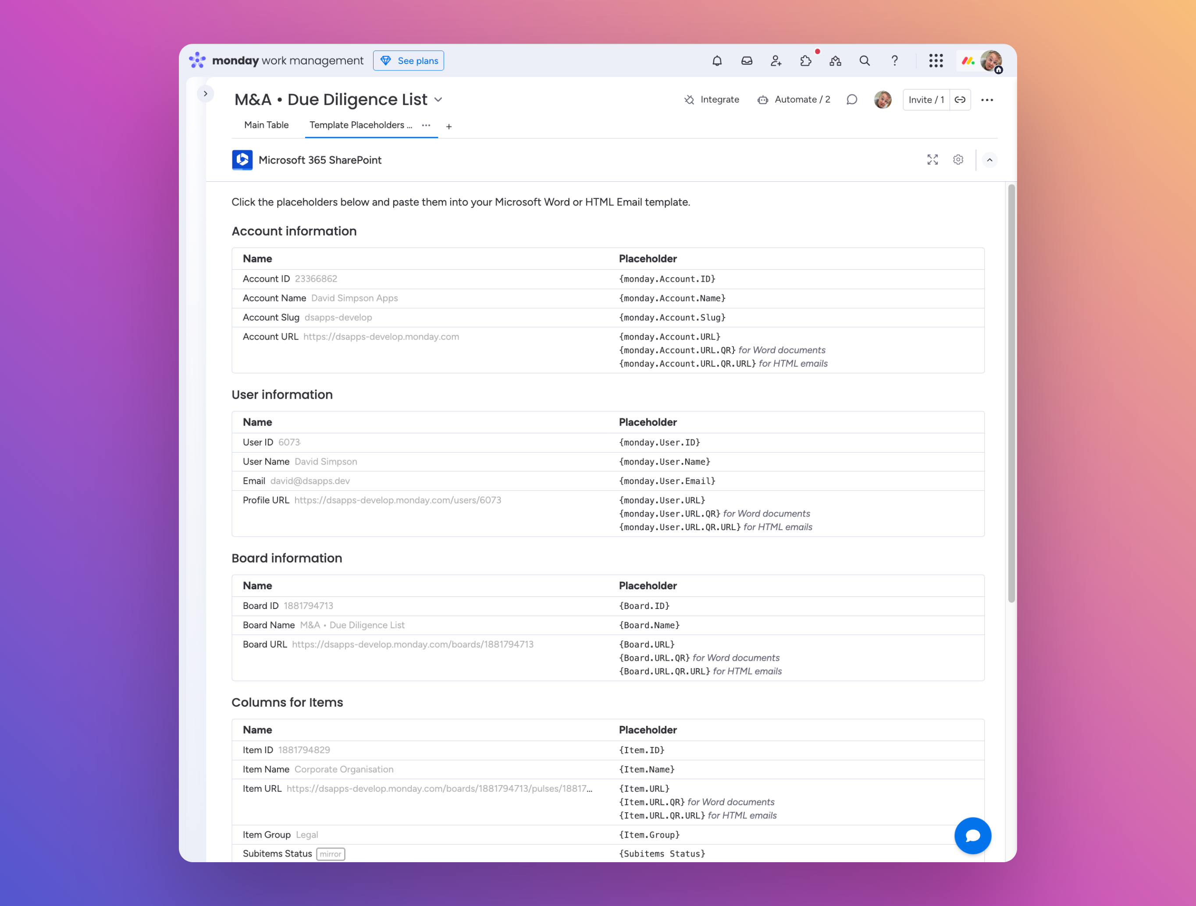Copy {monday.Account.URL} placeholder
The width and height of the screenshot is (1196, 906).
(669, 336)
